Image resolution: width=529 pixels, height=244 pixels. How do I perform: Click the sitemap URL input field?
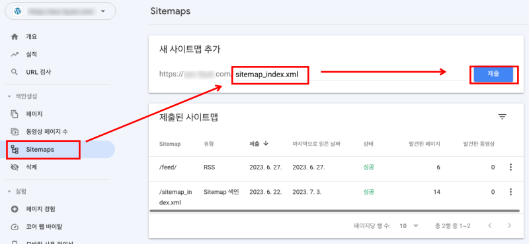pos(350,75)
